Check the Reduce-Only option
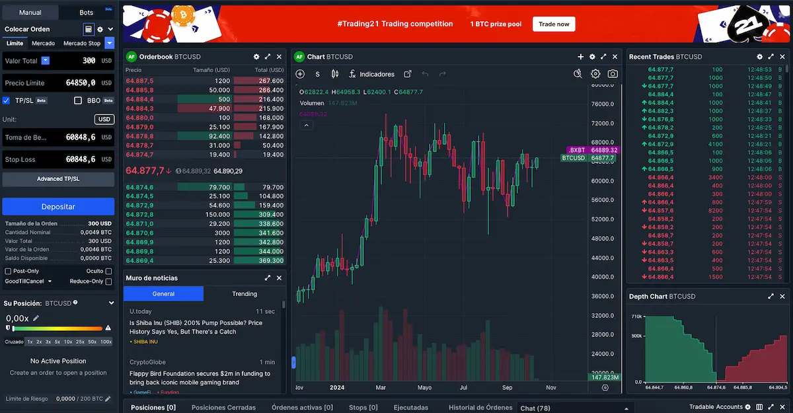 pyautogui.click(x=110, y=281)
